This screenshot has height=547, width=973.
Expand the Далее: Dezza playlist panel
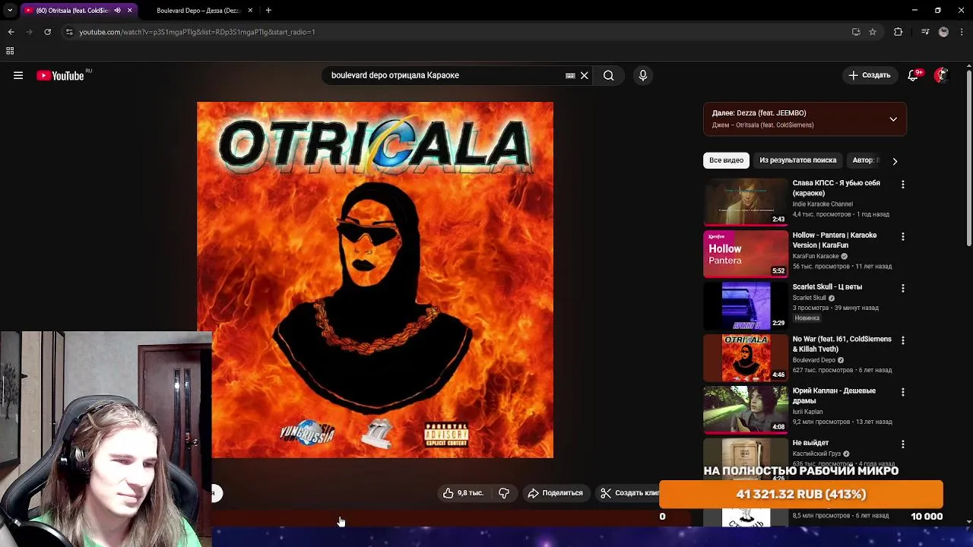(x=893, y=119)
